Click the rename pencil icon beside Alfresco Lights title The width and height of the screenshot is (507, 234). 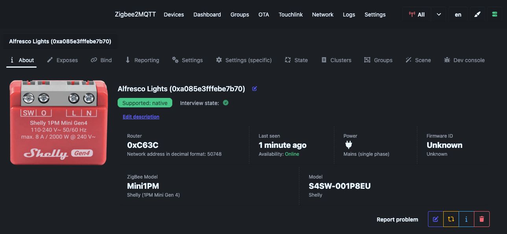(x=254, y=89)
